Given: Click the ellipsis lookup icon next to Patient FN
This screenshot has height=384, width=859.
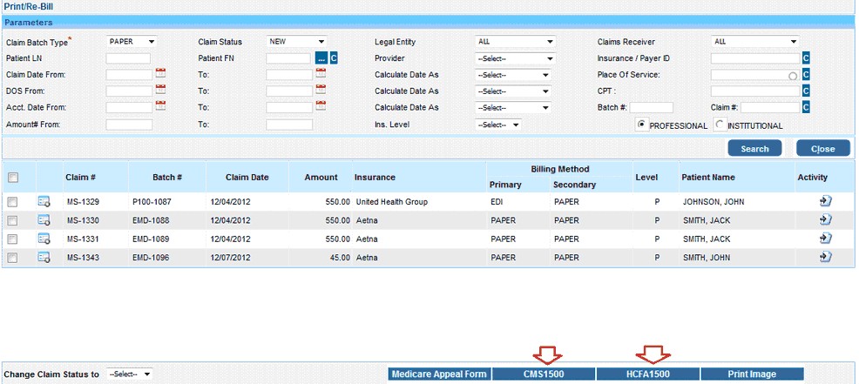Looking at the screenshot, I should (321, 58).
